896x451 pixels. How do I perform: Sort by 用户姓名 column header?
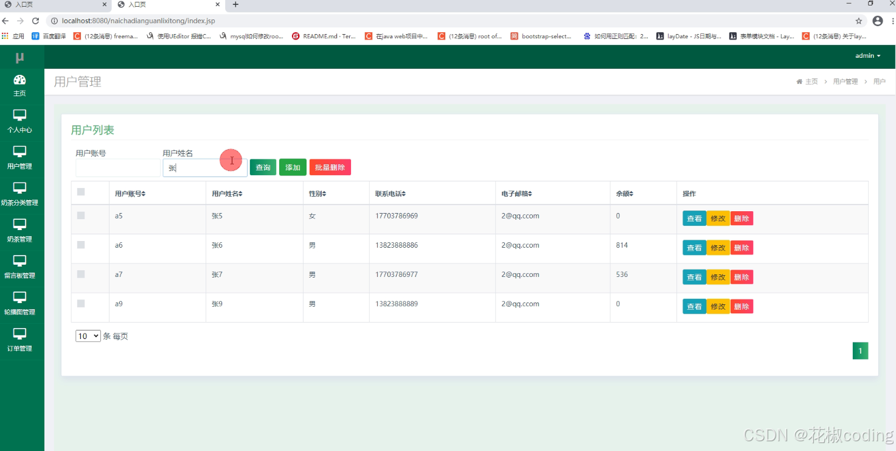[x=227, y=194]
